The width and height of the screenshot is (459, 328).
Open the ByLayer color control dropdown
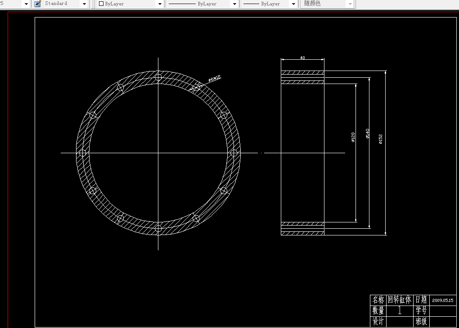(x=160, y=4)
